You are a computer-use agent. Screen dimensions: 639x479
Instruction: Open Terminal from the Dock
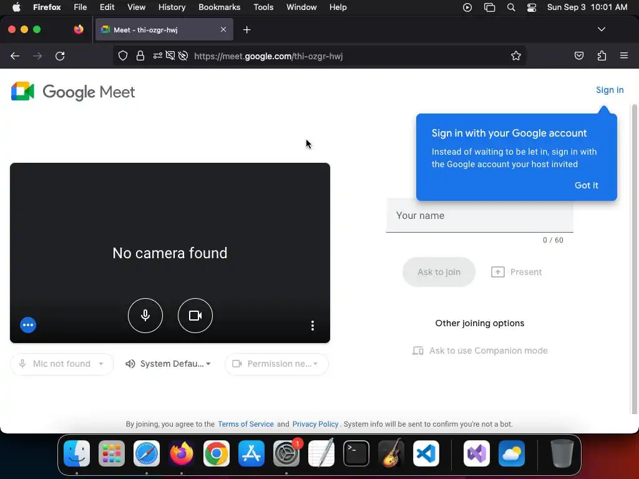click(356, 453)
